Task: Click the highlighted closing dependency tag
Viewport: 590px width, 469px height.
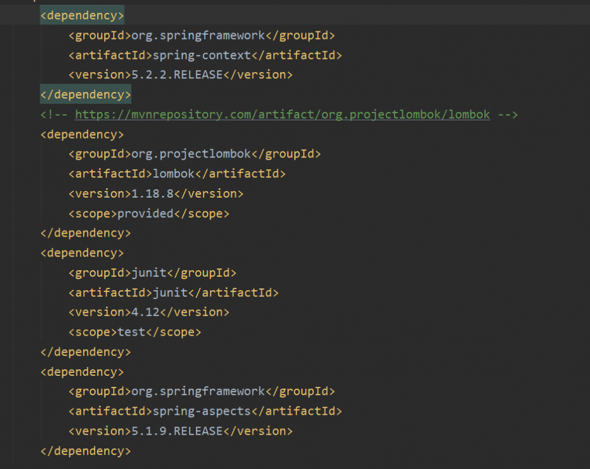Action: point(86,94)
